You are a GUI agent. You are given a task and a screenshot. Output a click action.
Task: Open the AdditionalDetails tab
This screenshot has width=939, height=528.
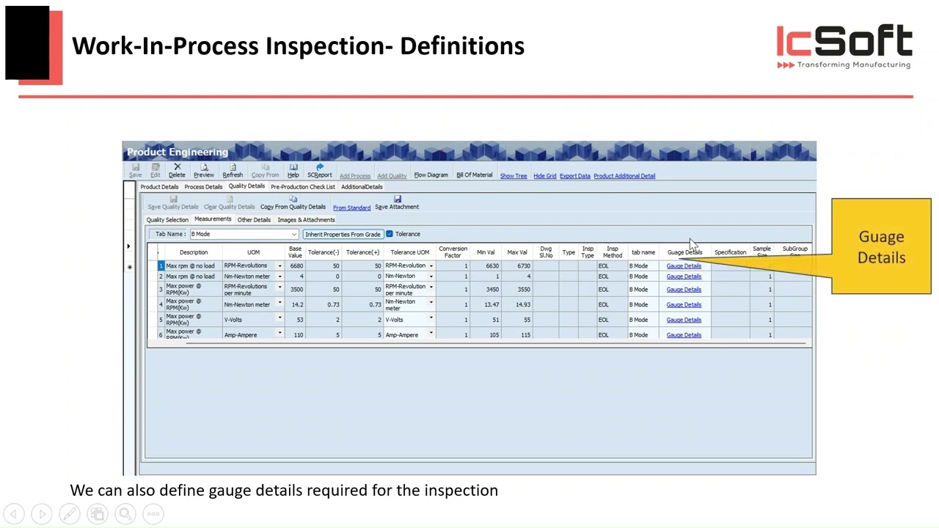tap(362, 187)
